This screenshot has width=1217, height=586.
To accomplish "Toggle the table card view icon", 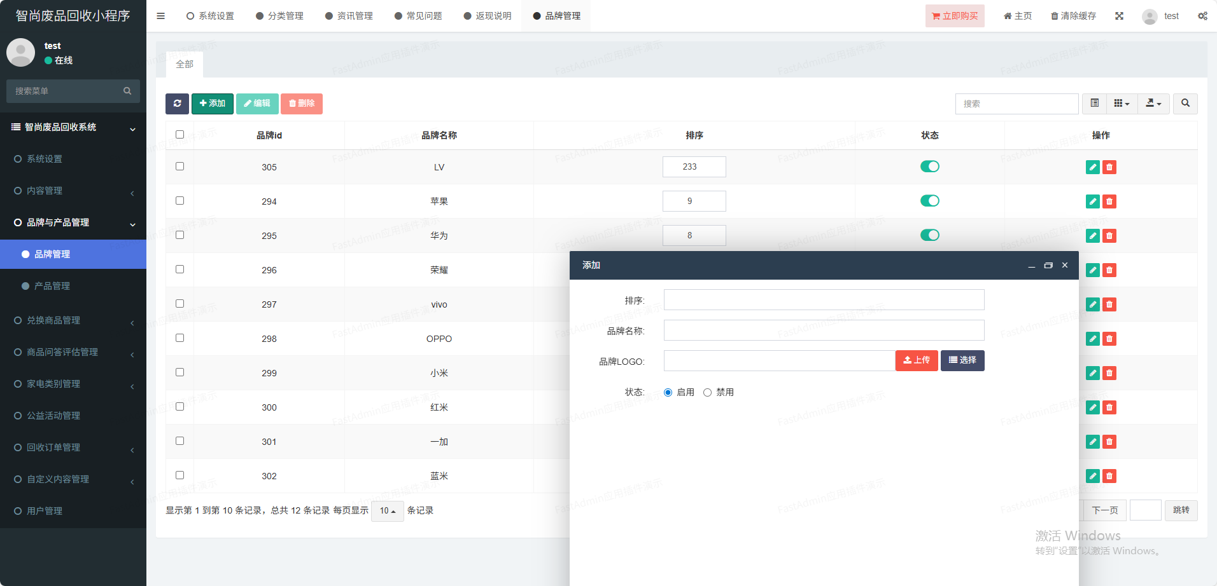I will coord(1094,104).
